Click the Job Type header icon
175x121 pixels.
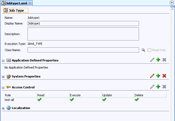(6, 10)
